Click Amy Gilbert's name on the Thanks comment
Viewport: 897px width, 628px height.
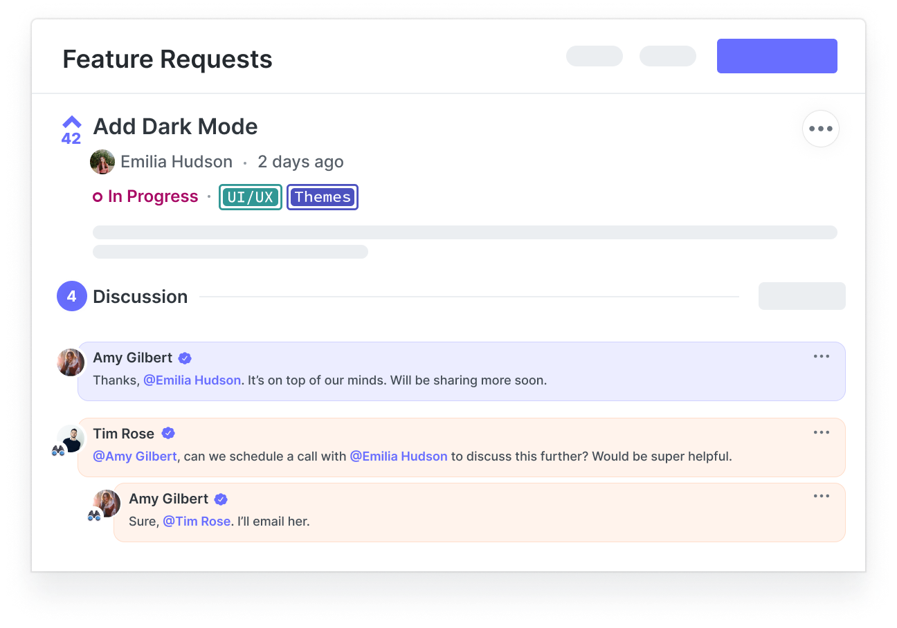(133, 358)
